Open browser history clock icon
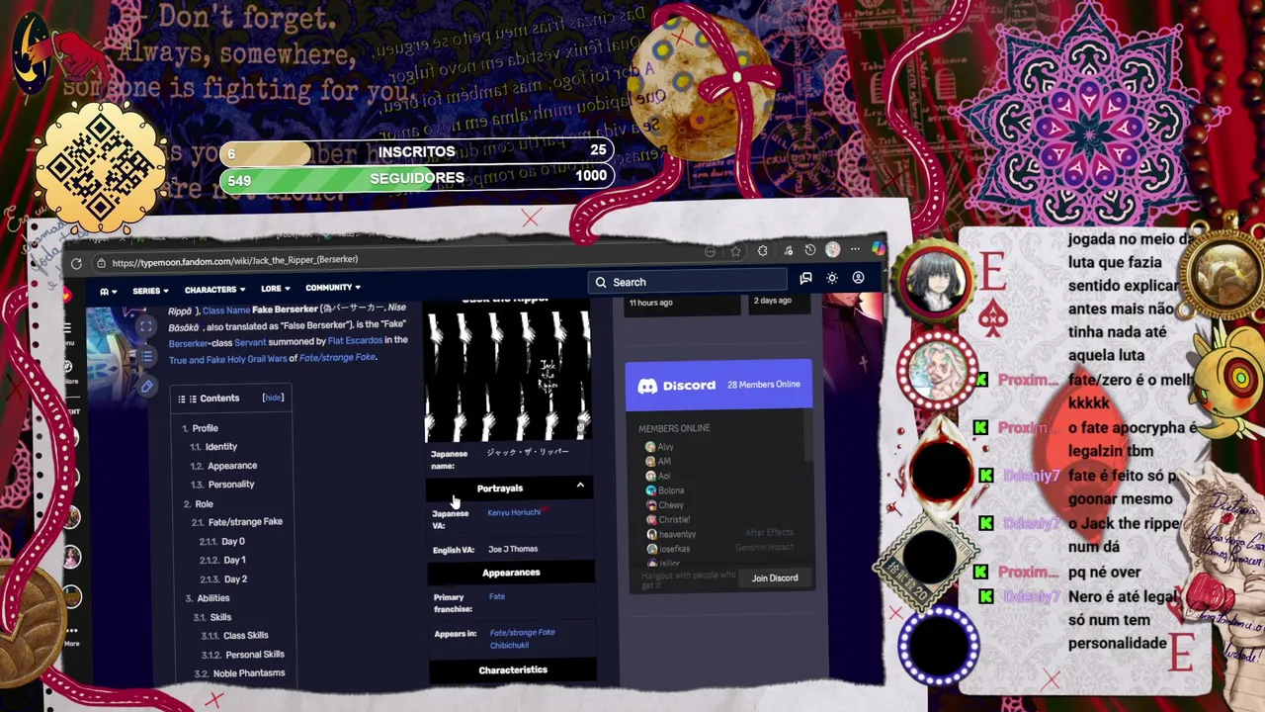Image resolution: width=1265 pixels, height=712 pixels. click(x=810, y=250)
